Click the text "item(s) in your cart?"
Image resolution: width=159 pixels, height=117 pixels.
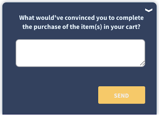tap(111, 27)
